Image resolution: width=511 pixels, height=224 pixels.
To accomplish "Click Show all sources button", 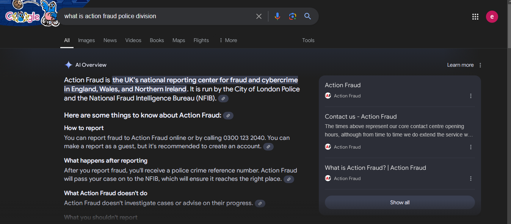I will pos(400,202).
